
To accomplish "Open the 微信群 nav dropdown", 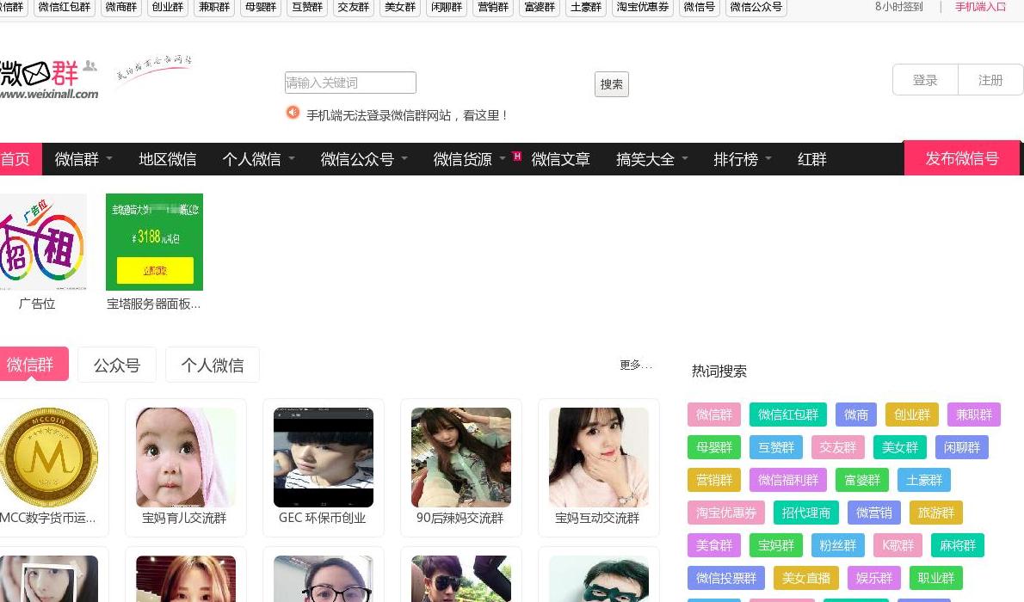I will pos(83,158).
